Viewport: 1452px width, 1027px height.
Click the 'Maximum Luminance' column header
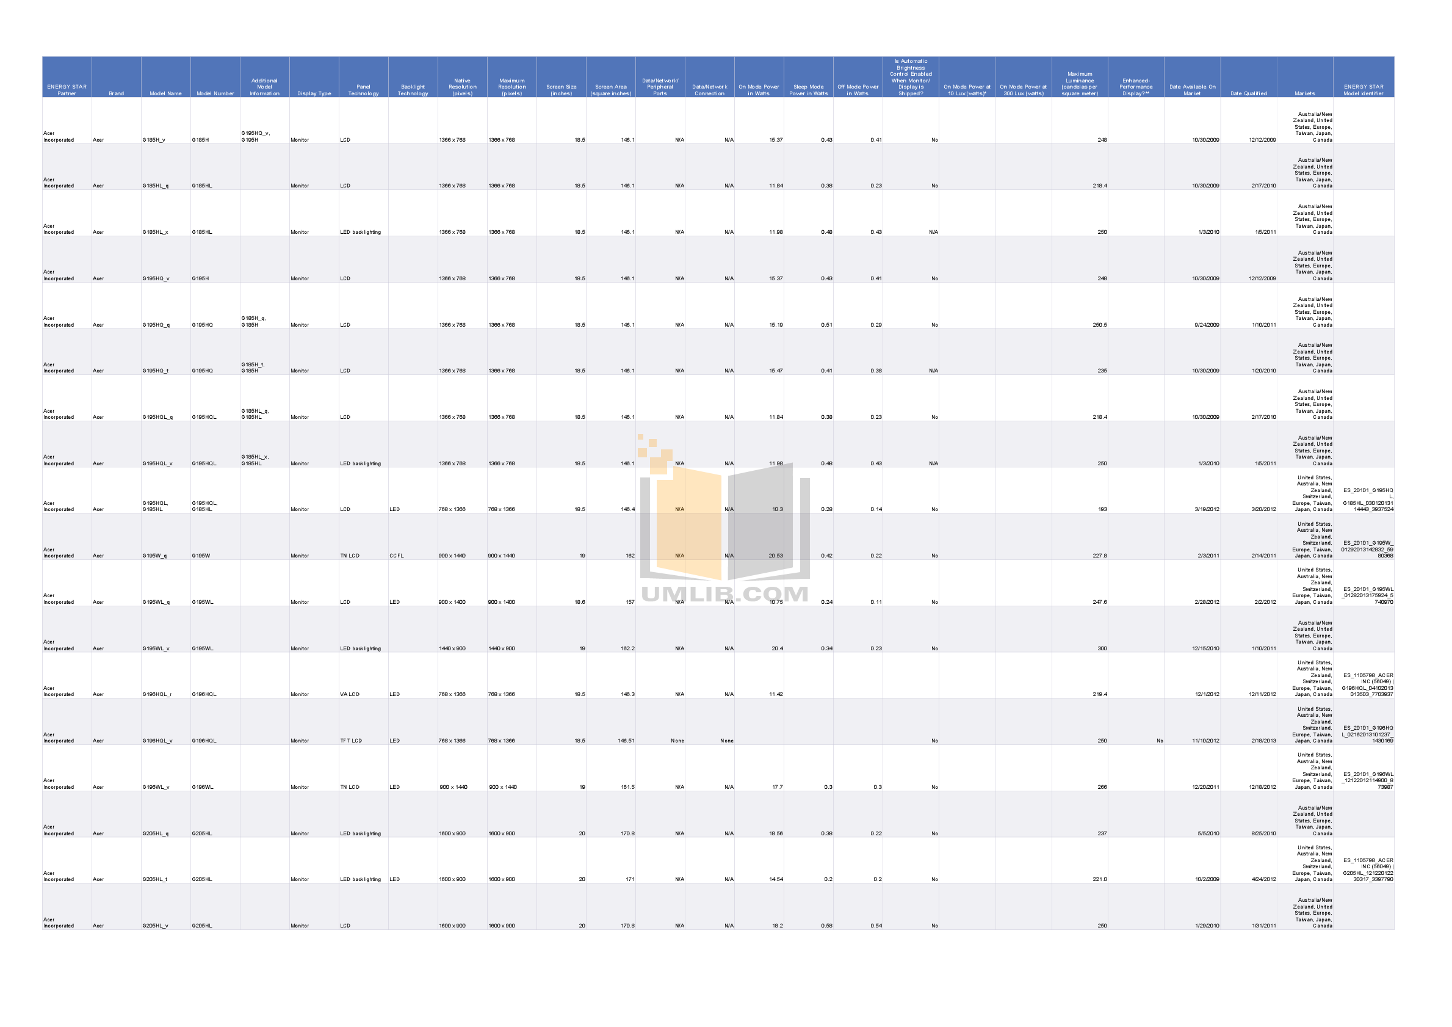[x=1080, y=84]
